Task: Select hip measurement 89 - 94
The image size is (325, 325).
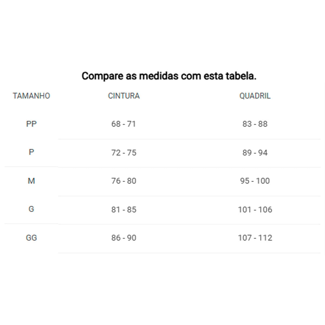Action: pos(255,152)
